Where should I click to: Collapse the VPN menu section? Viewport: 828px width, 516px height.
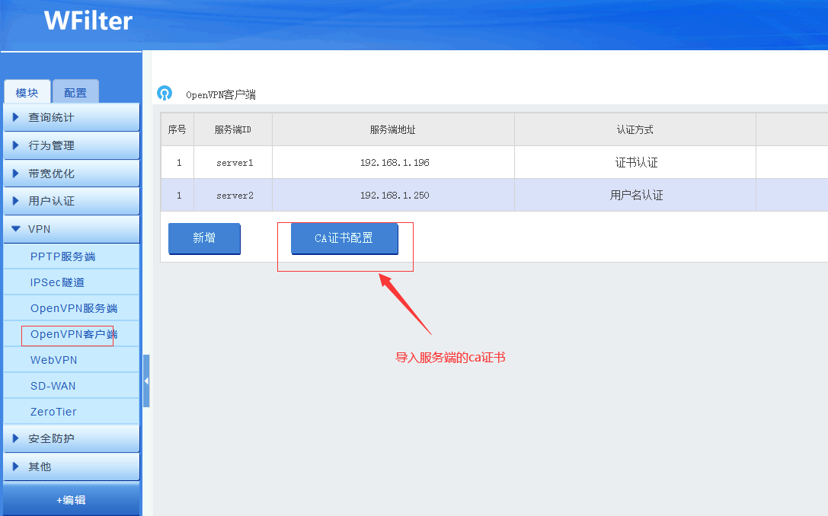[x=71, y=229]
